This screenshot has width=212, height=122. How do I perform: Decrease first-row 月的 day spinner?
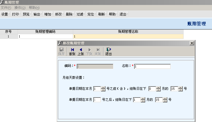point(181,90)
